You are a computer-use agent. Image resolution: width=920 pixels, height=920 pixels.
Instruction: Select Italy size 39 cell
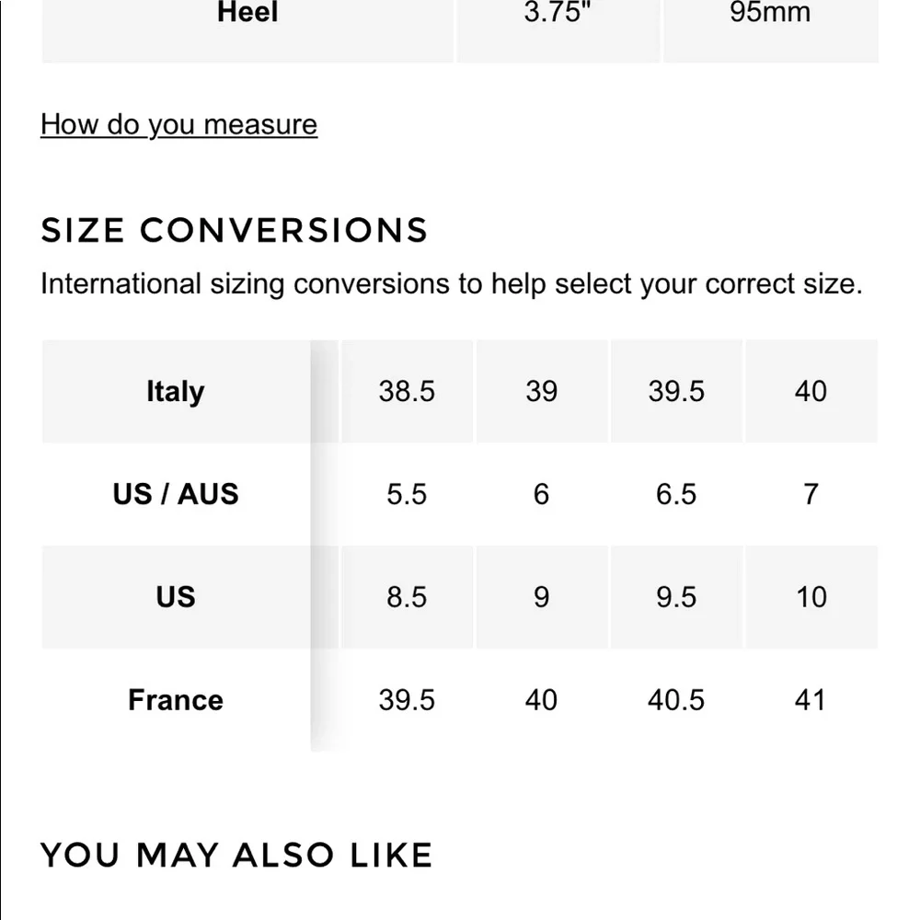(x=541, y=392)
